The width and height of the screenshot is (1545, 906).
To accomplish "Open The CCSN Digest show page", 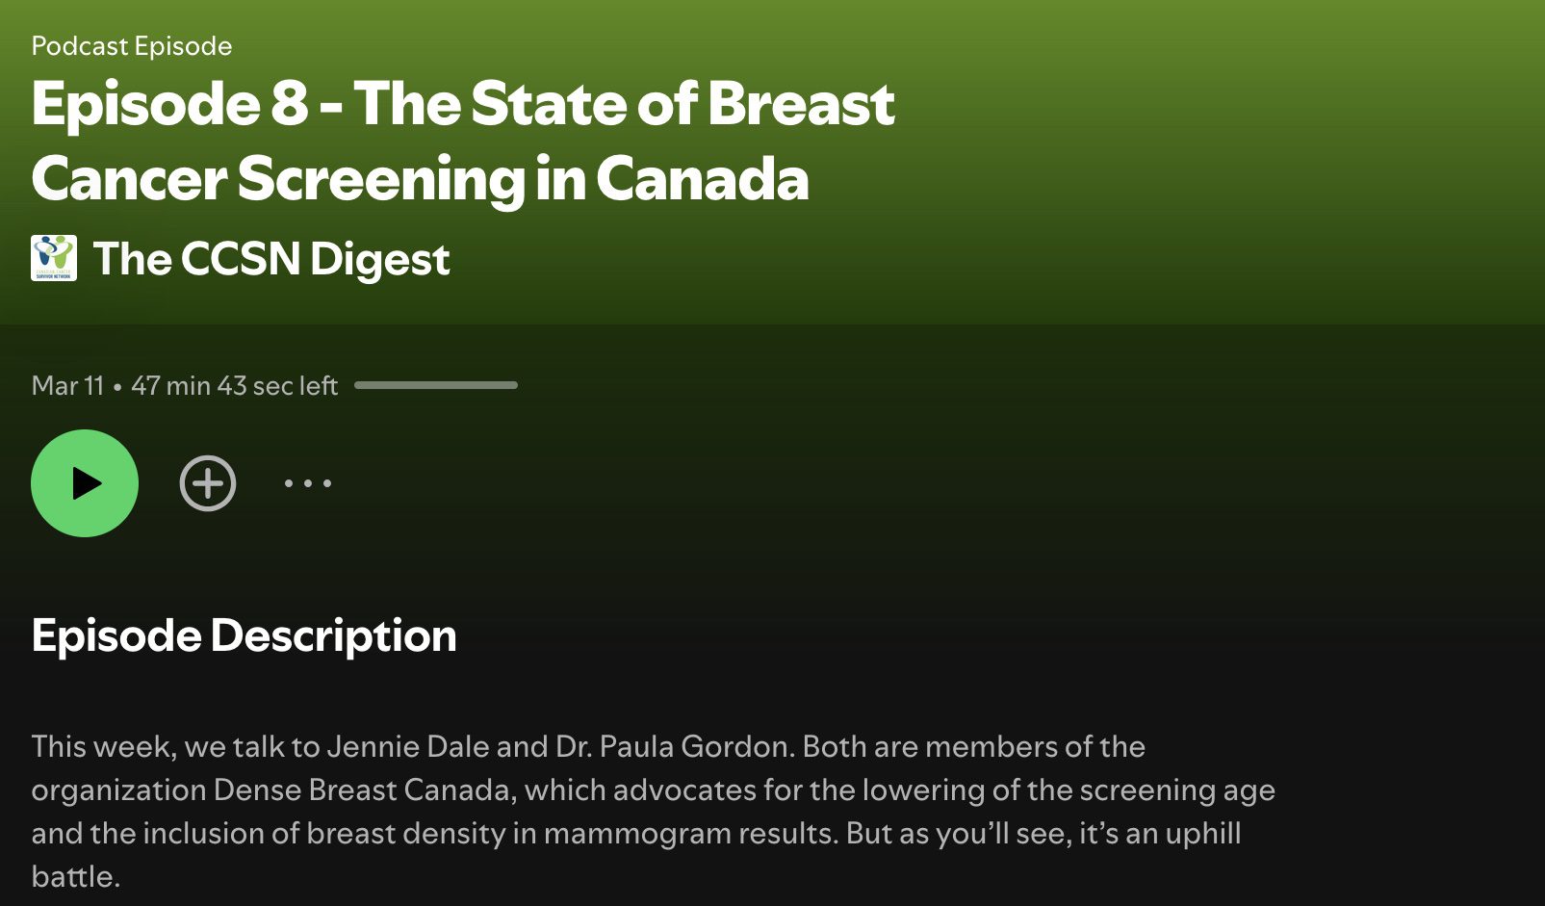I will [271, 259].
